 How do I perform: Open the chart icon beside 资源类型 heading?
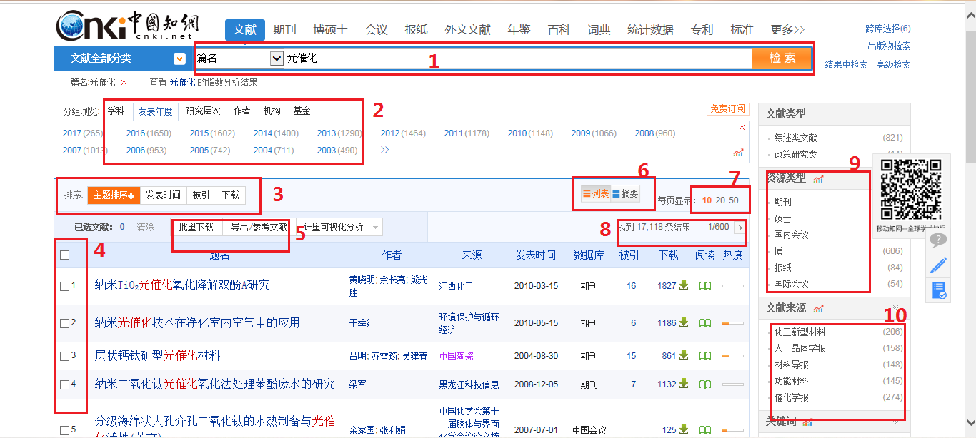pos(818,178)
